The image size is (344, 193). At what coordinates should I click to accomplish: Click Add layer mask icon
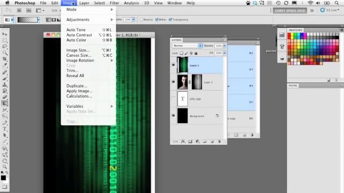(190, 142)
